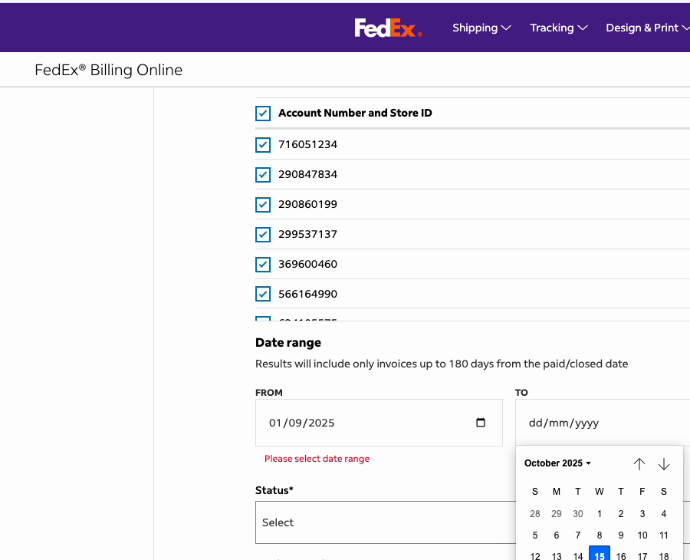This screenshot has height=560, width=690.
Task: Uncheck account 290860199 checkbox
Action: click(263, 205)
